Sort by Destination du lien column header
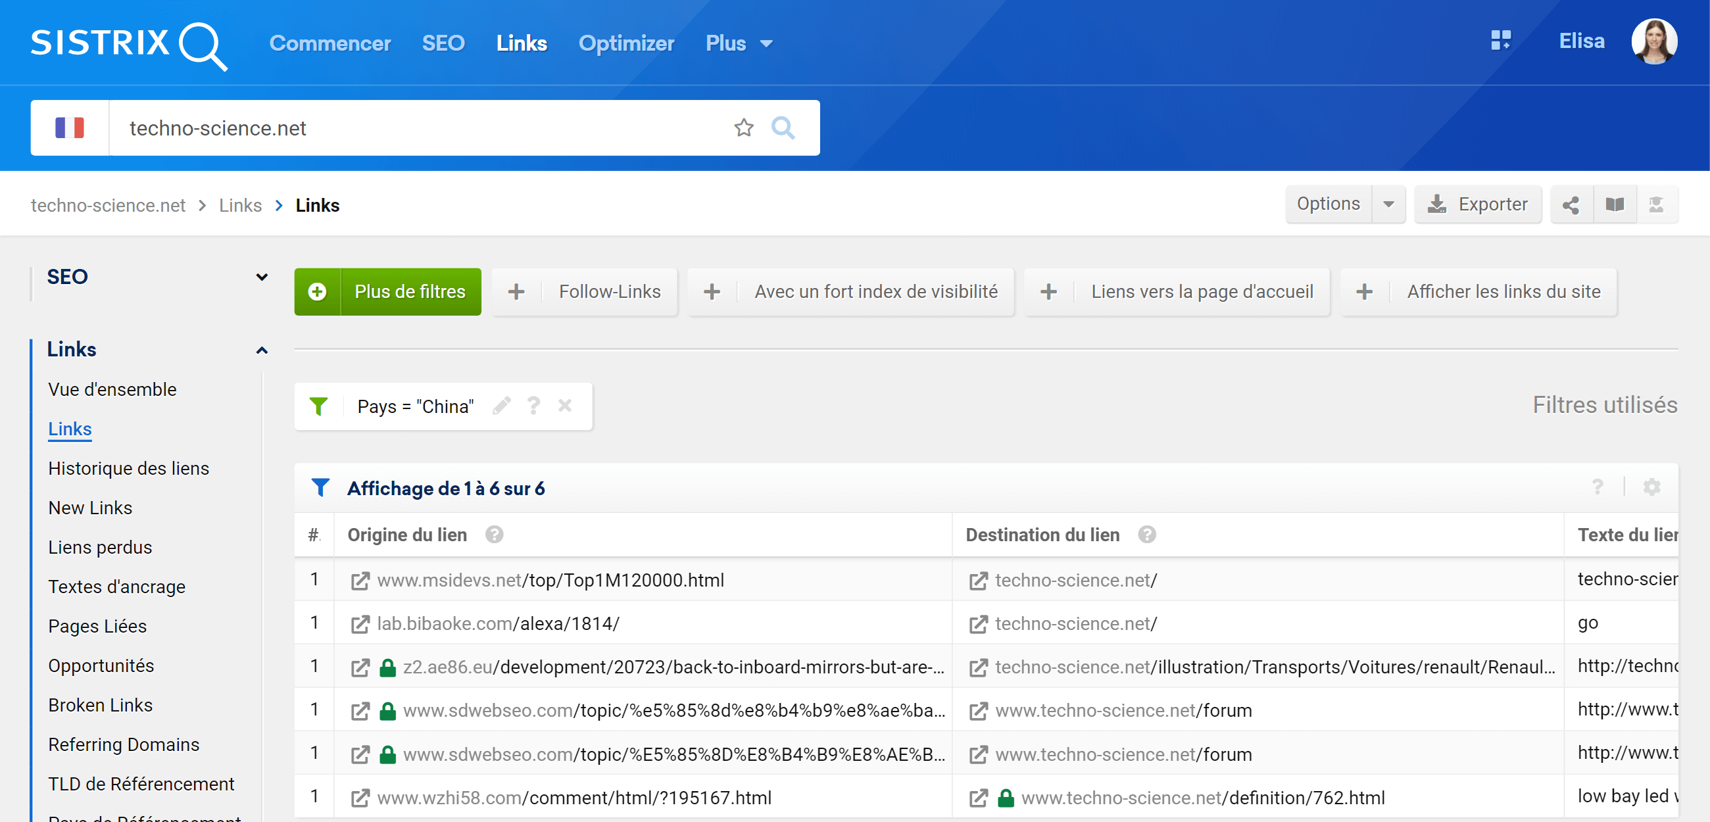The image size is (1710, 822). point(1042,535)
